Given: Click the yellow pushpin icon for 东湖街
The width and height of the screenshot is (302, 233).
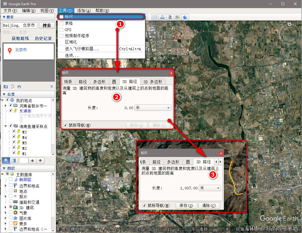Looking at the screenshot, I should point(16,111).
